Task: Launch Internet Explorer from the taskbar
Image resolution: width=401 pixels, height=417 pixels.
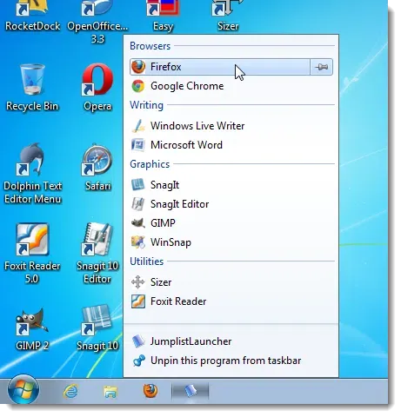Action: 70,392
